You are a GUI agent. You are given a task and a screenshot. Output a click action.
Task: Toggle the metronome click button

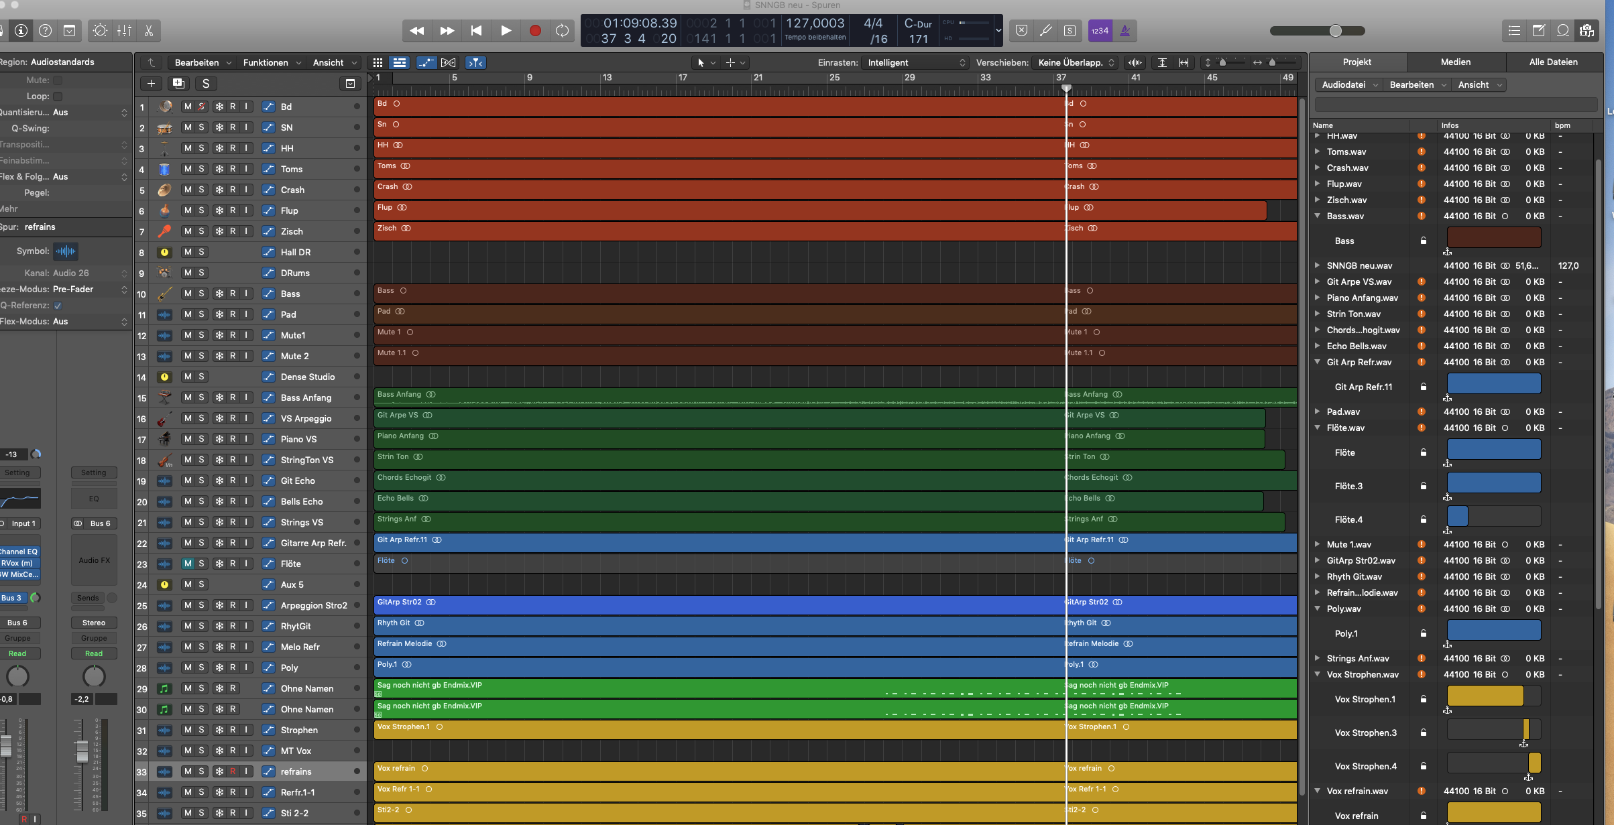[x=1125, y=31]
